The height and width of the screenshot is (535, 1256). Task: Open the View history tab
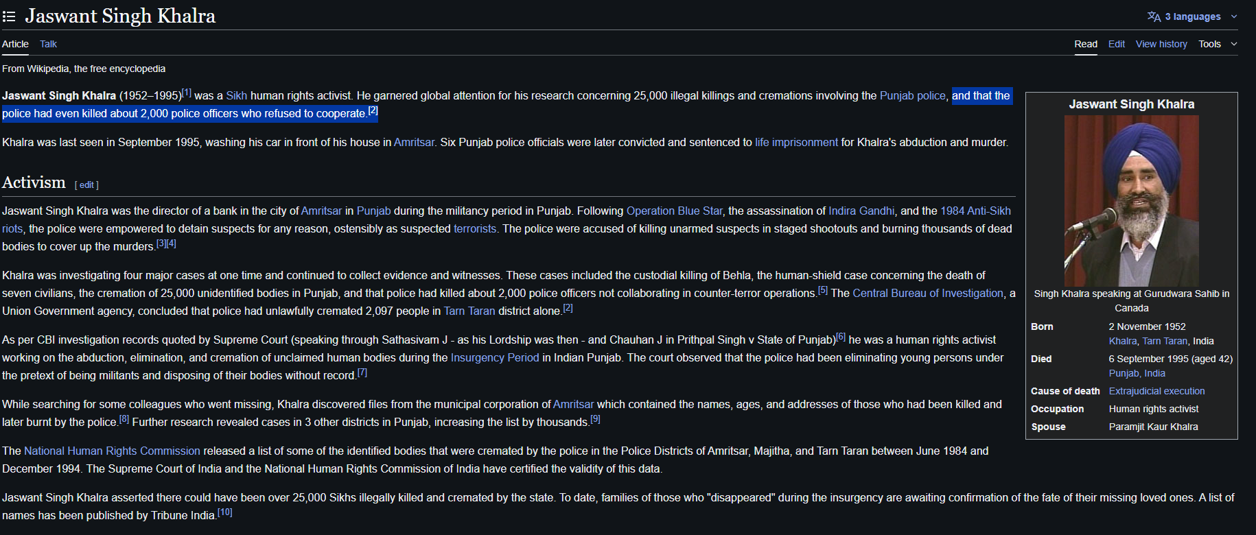pos(1161,44)
